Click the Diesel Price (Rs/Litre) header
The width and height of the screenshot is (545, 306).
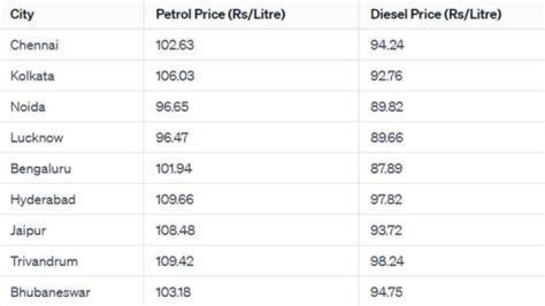coord(436,14)
